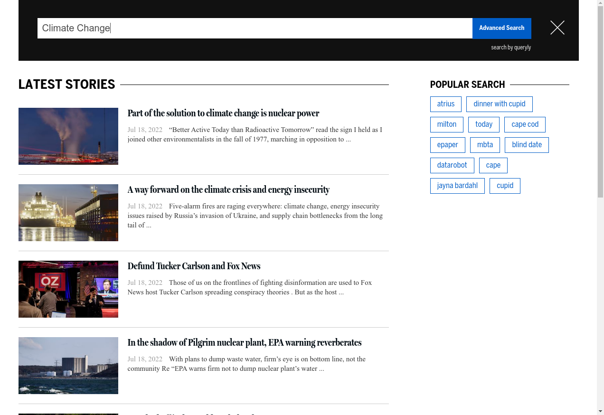Click into the Climate Change search field
The height and width of the screenshot is (415, 604).
tap(255, 28)
